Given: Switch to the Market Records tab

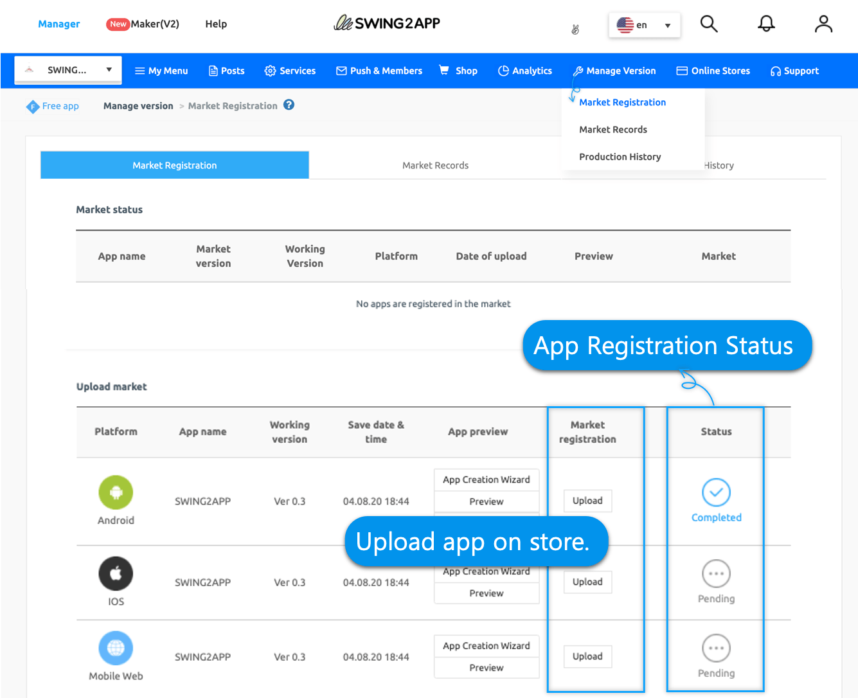Looking at the screenshot, I should pyautogui.click(x=435, y=165).
